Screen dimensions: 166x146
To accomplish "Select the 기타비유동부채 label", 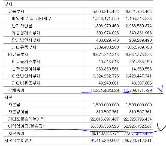I will pos(26,83).
